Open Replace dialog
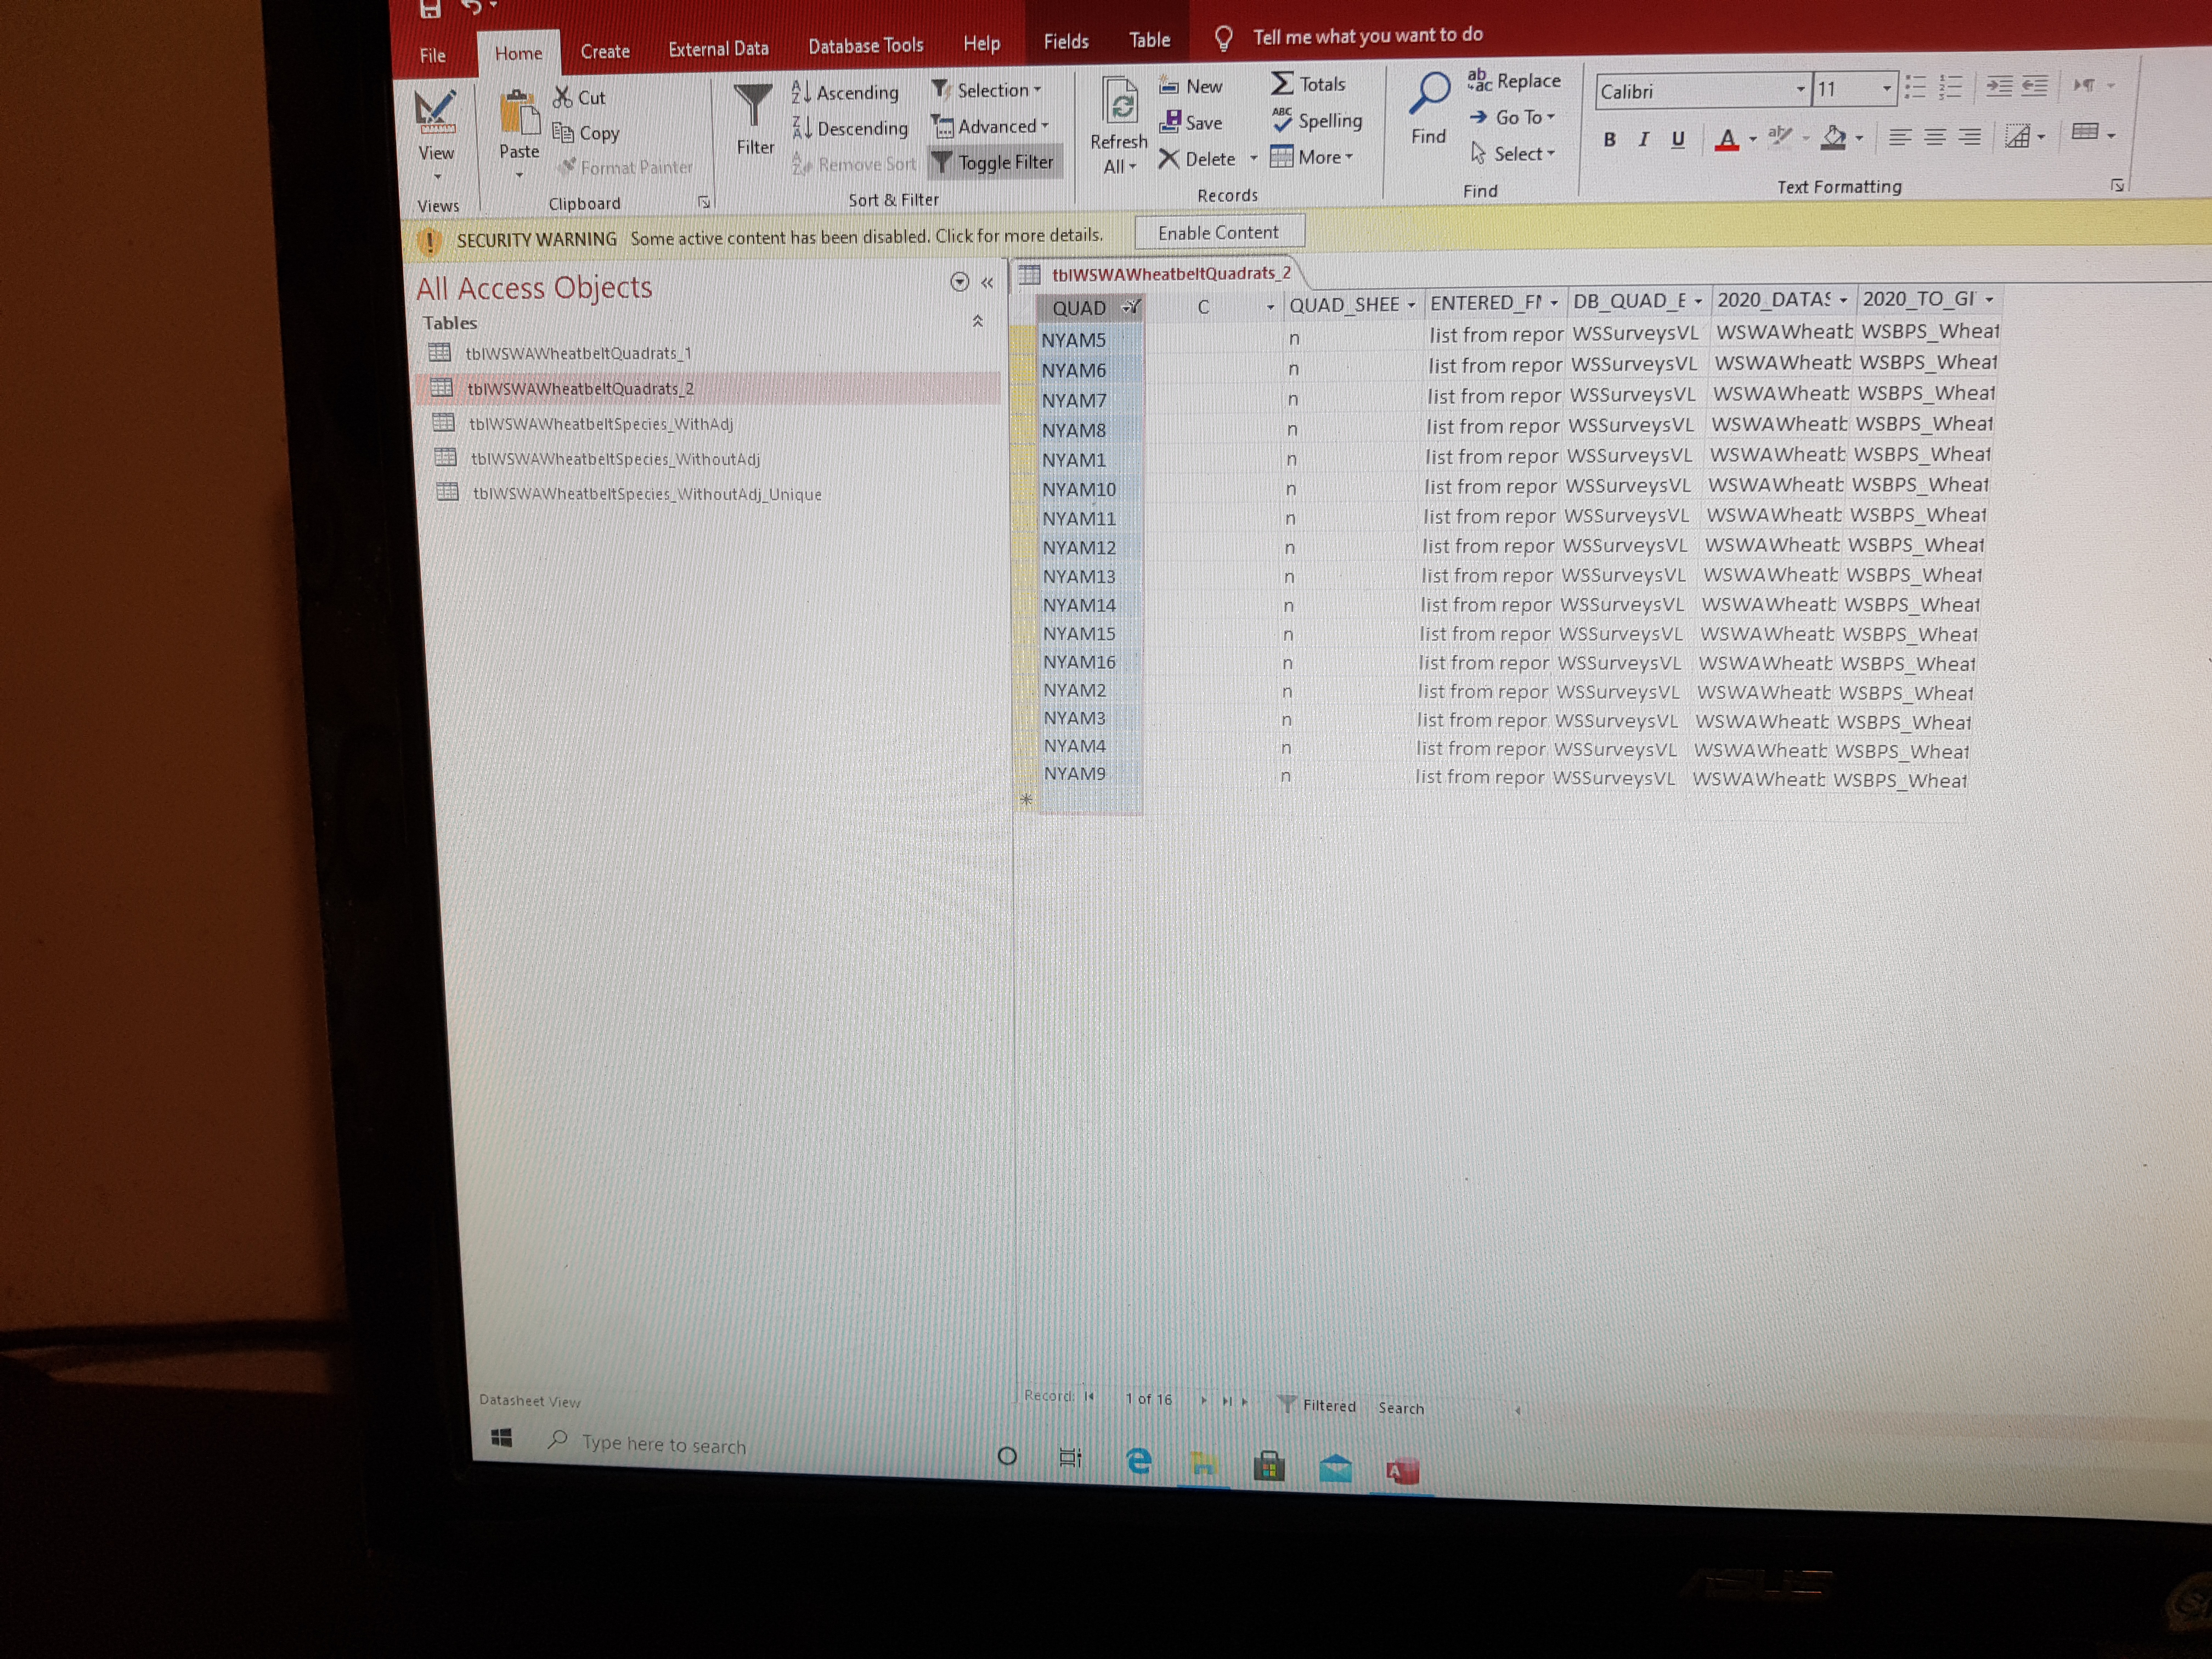Screen dimensions: 2212x1659 1514,80
